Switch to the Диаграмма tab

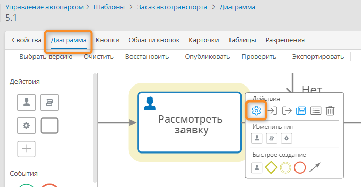[69, 40]
